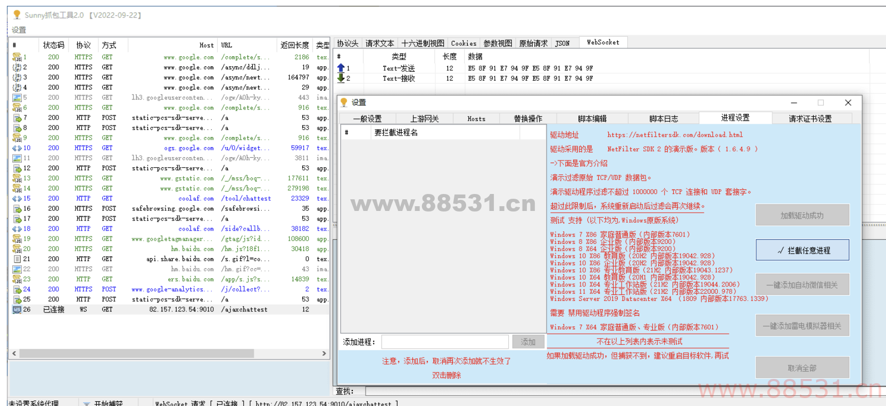The image size is (886, 406).
Task: Select the image icon of row 22 hm.gif
Action: click(x=16, y=269)
